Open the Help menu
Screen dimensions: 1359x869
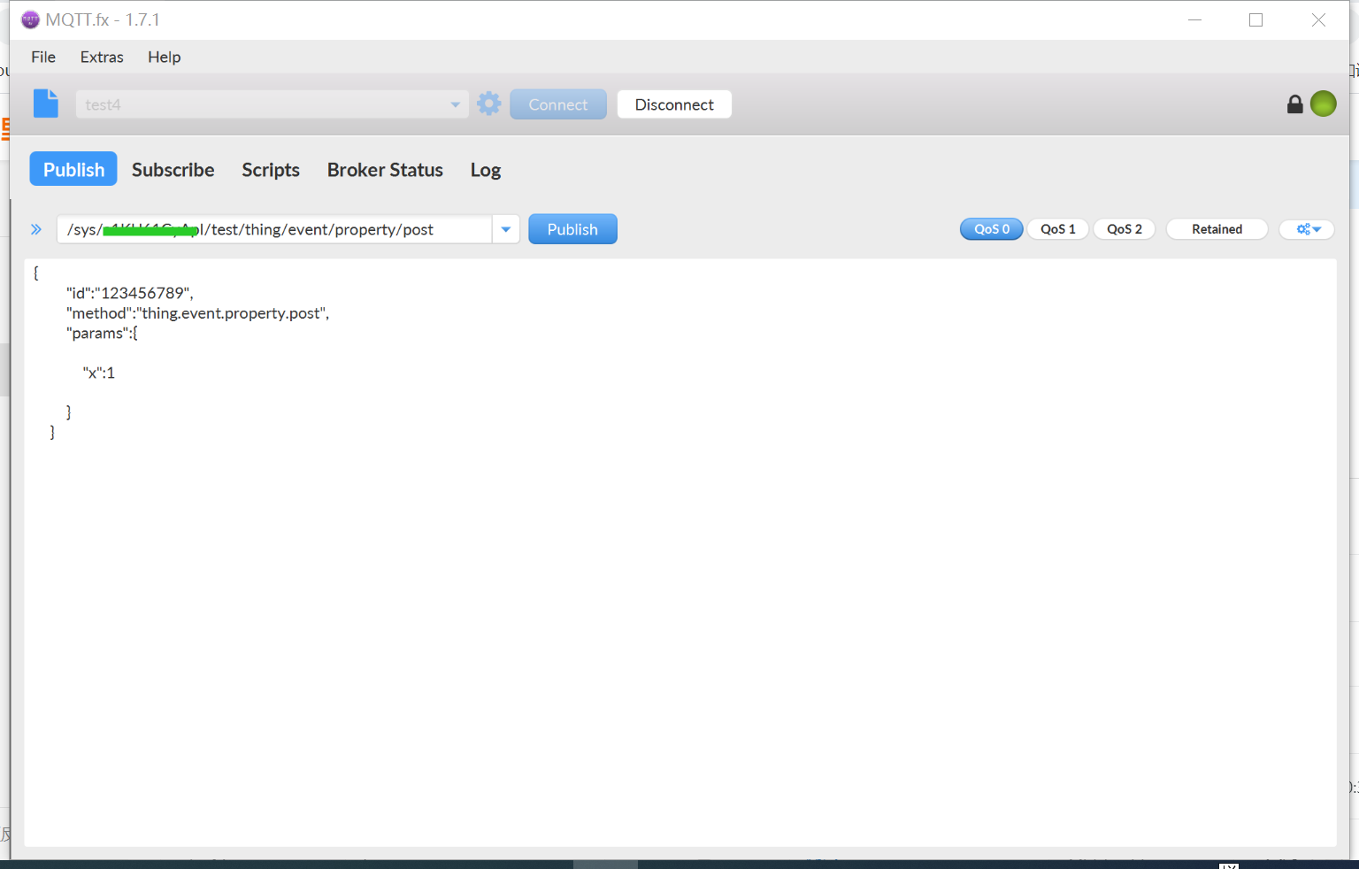coord(165,57)
